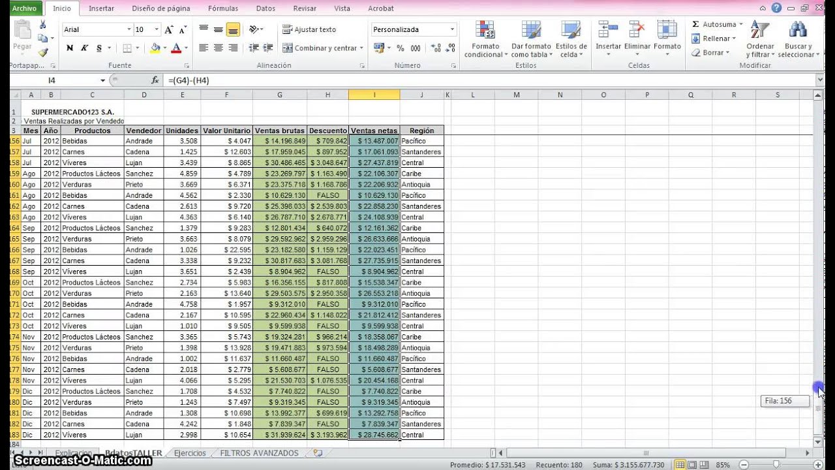Open the Personalizada number format dropdown
Screen dimensions: 835x470
point(452,29)
